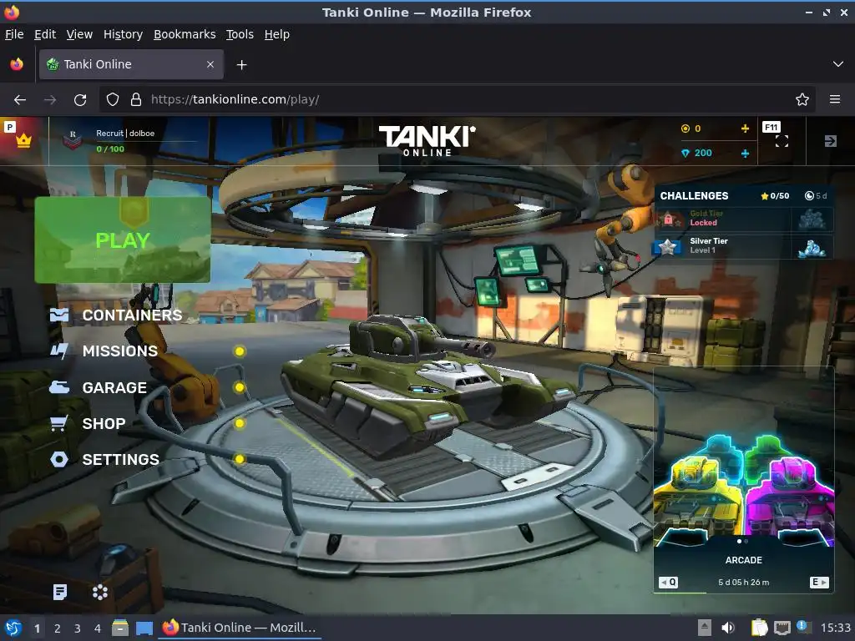The height and width of the screenshot is (641, 855).
Task: Open the file manager taskbar icon
Action: (120, 628)
